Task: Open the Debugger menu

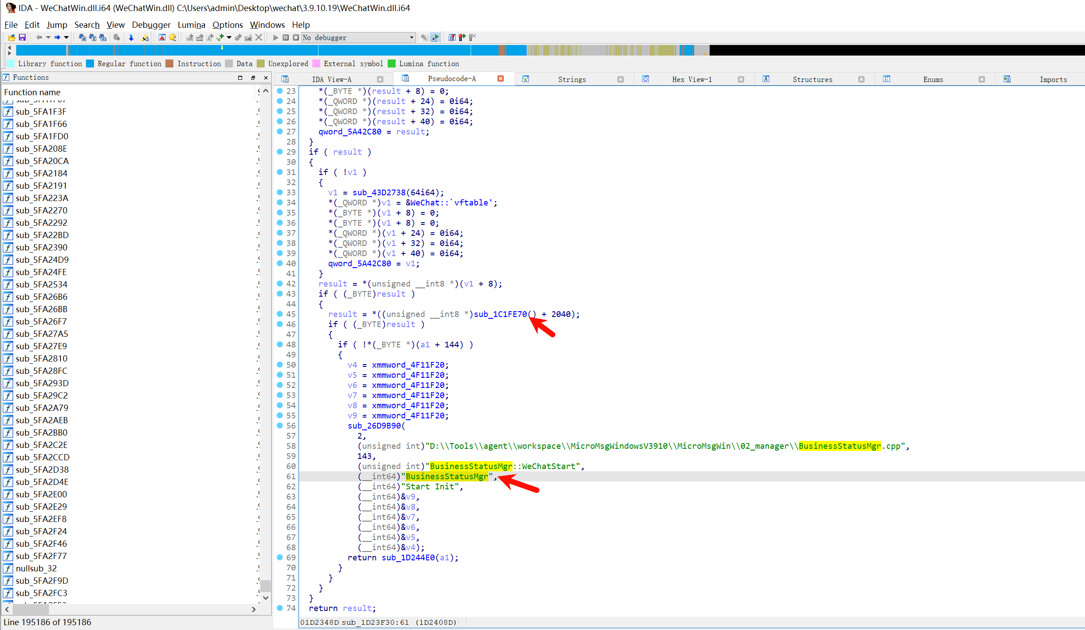Action: (x=151, y=25)
